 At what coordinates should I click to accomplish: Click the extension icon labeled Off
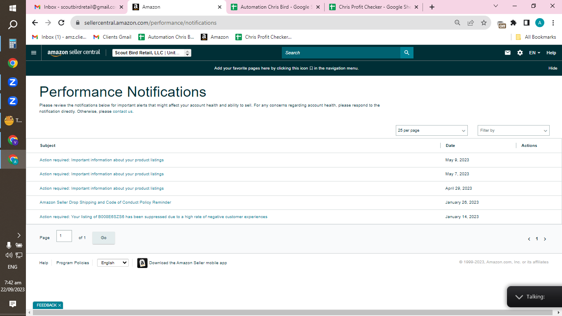pyautogui.click(x=501, y=24)
